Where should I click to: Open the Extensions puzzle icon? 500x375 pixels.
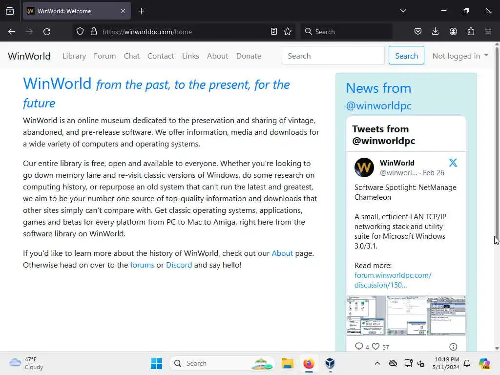coord(471,32)
